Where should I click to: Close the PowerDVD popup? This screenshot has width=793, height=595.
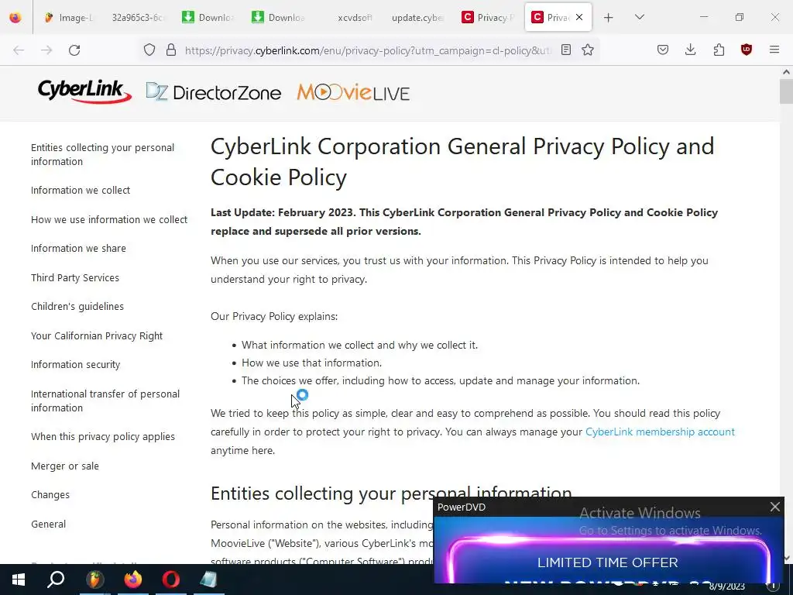coord(774,507)
